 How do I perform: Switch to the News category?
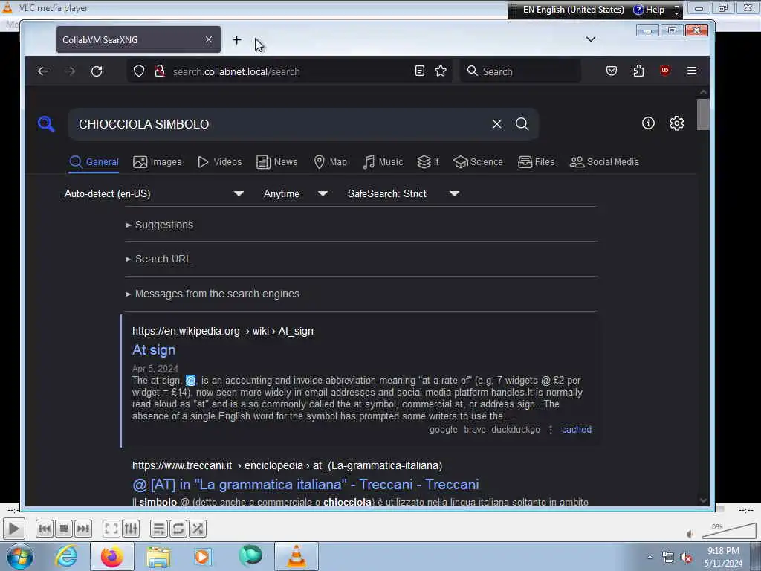click(x=276, y=161)
